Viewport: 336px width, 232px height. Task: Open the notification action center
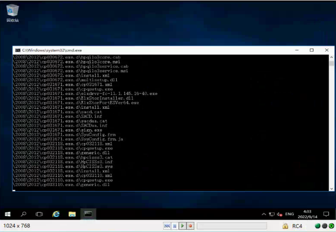click(x=326, y=214)
